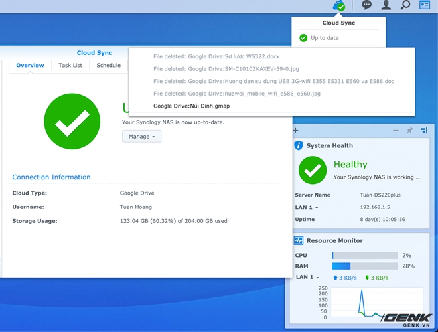
Task: Click the server name 'Tuan-DS220plus'
Action: point(380,195)
